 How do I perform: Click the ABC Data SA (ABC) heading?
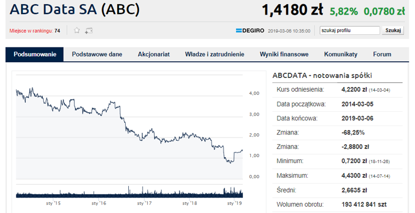click(74, 10)
